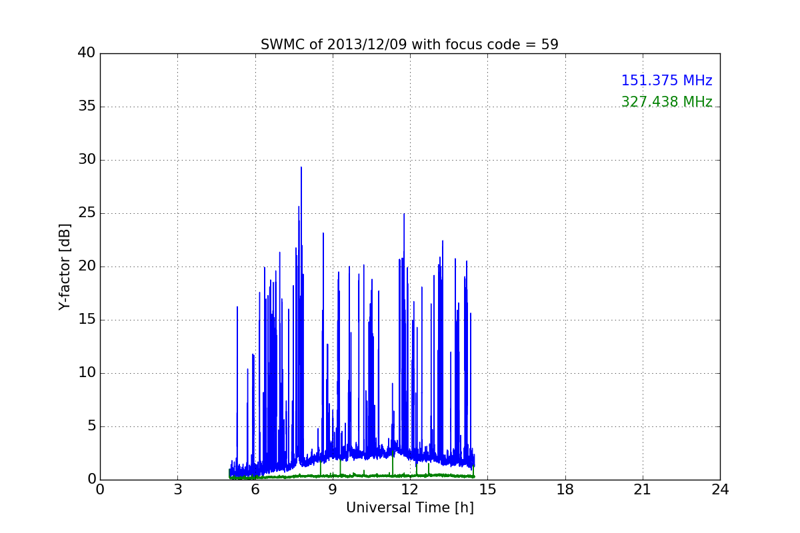Screen dimensions: 800x533
Task: Click the y-axis tick label '30'
Action: [87, 160]
